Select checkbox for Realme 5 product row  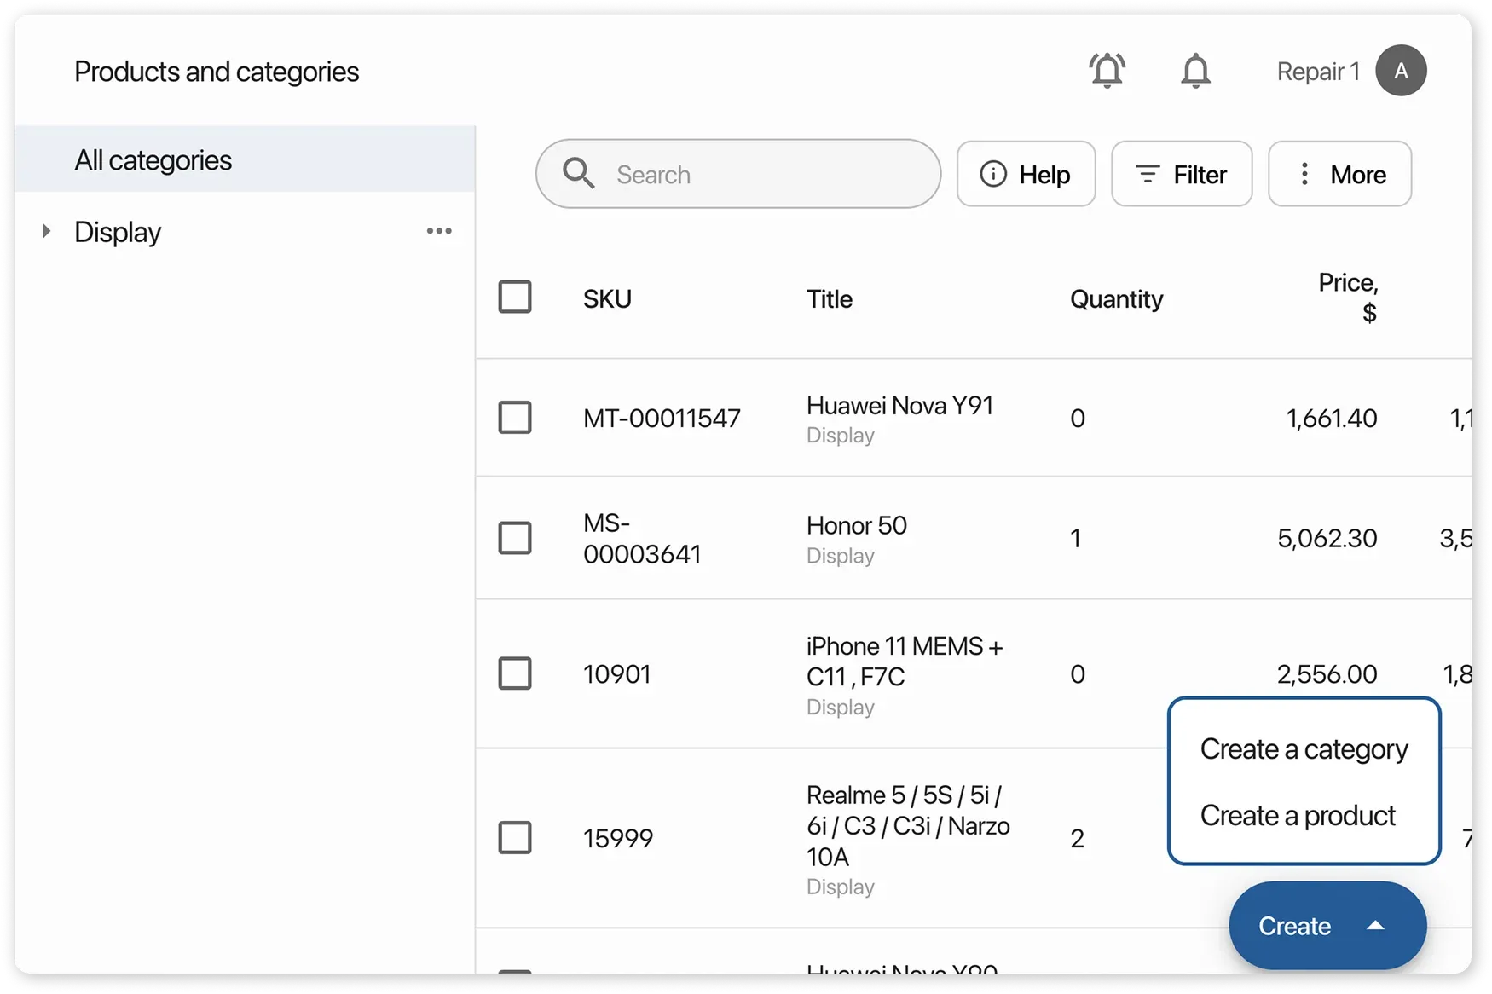pos(515,837)
